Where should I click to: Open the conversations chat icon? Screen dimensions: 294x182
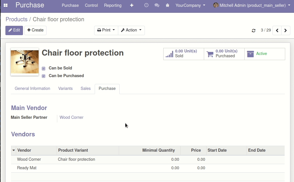(157, 5)
